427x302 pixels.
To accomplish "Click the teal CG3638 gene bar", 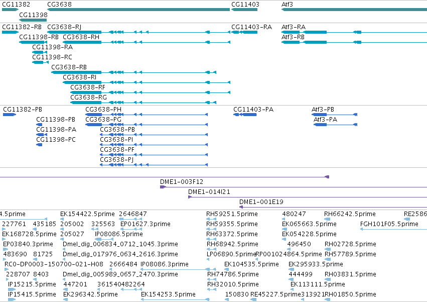I will coord(138,10).
